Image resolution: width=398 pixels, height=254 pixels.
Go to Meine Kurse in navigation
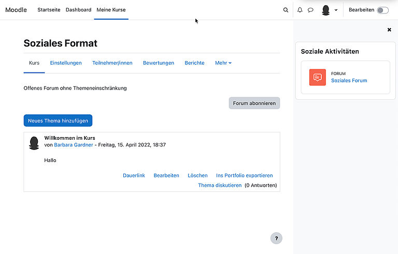coord(111,10)
